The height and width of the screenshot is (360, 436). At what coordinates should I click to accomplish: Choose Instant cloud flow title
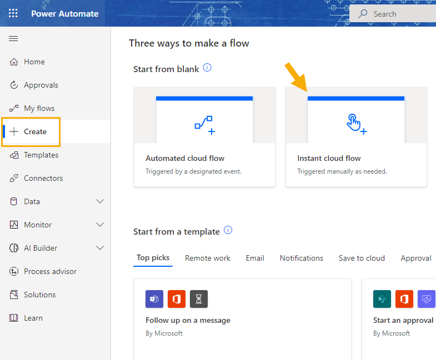(x=329, y=158)
